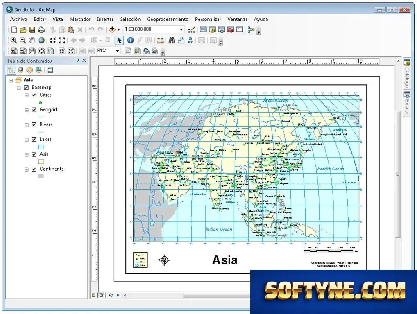The image size is (417, 314).
Task: Toggle the Rivers layer visibility
Action: 34,125
